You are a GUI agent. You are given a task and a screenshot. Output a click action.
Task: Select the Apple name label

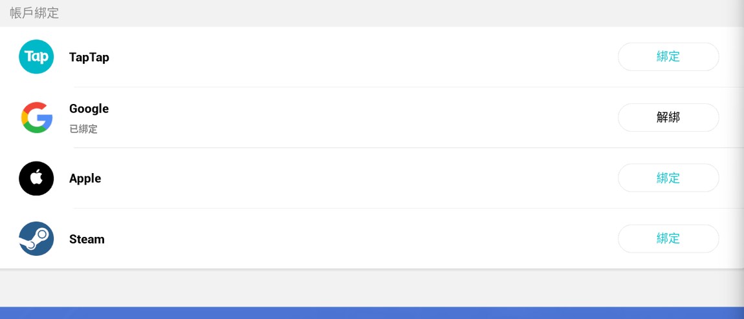[x=85, y=178]
